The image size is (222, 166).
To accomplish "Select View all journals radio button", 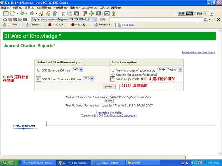I will (x=113, y=79).
